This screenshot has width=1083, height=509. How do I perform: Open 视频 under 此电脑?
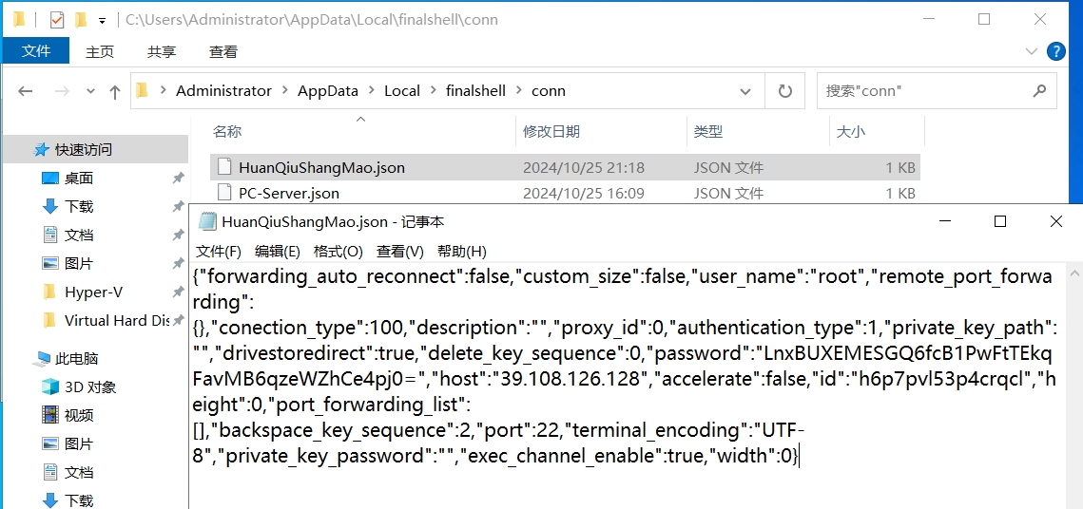[79, 415]
